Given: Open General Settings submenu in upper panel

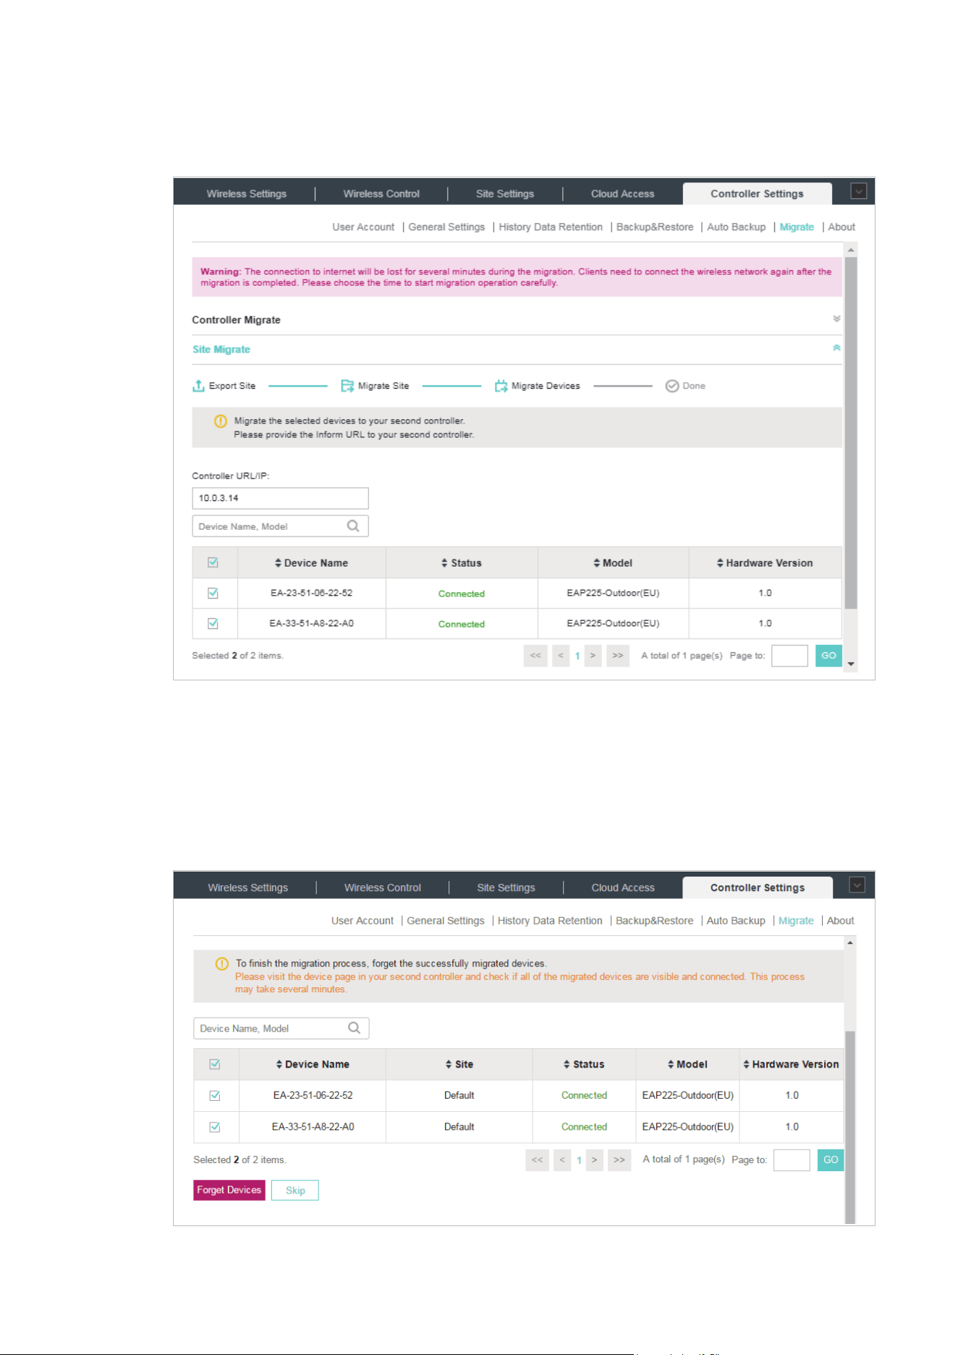Looking at the screenshot, I should tap(446, 227).
